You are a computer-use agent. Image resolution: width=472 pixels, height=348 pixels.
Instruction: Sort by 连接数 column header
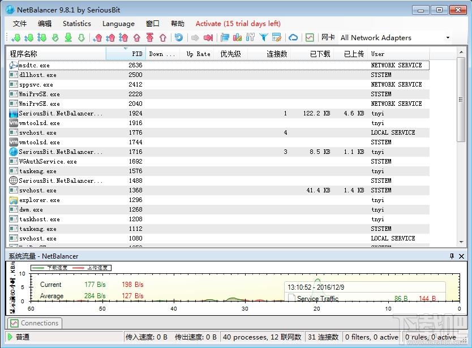(x=269, y=54)
